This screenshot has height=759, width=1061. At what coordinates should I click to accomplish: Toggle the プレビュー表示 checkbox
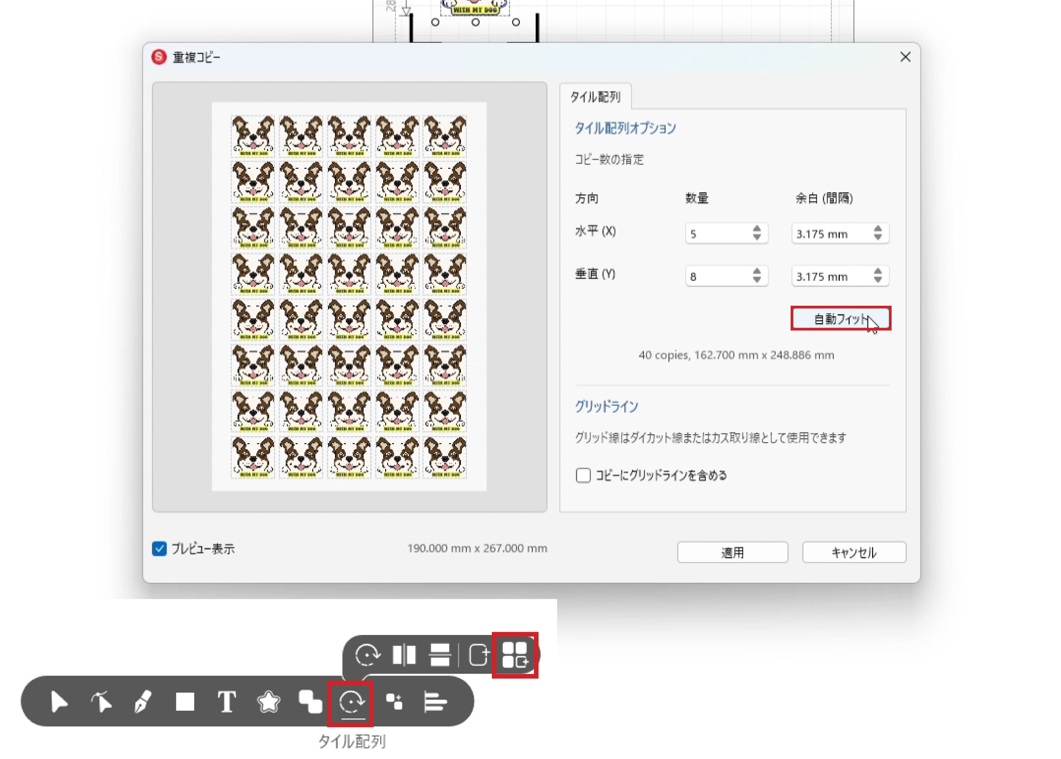click(159, 548)
